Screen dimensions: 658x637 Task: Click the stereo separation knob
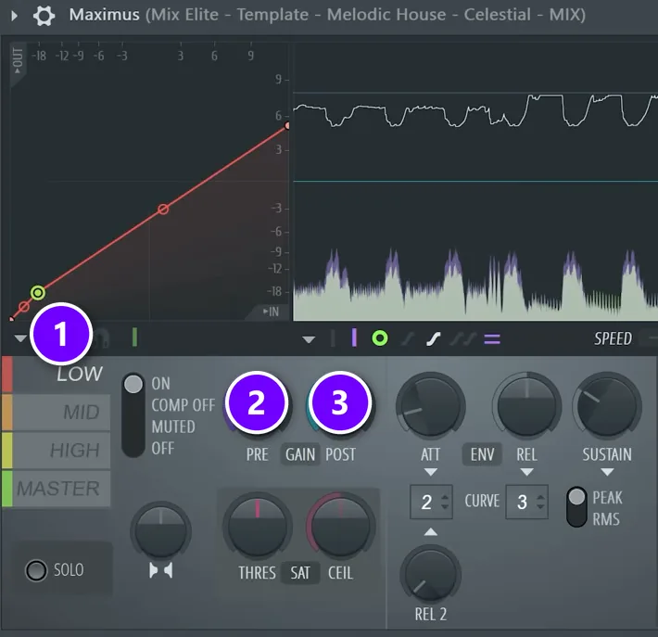[160, 531]
